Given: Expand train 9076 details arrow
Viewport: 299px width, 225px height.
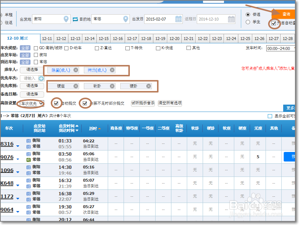Looking at the screenshot, I should [18, 159].
